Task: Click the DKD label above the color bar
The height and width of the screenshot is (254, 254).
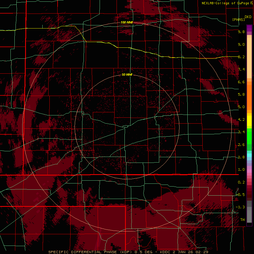Action: click(x=248, y=17)
